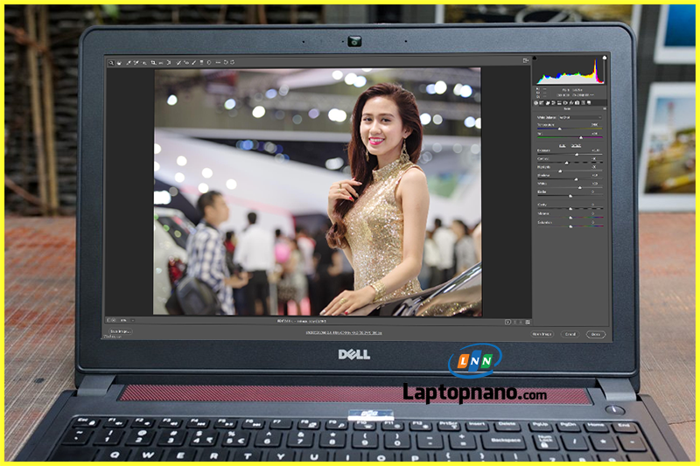700x466 pixels.
Task: Switch to the HSL / Grayscale panel tab
Action: tap(553, 103)
